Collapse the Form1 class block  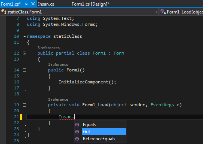pyautogui.click(x=24, y=53)
